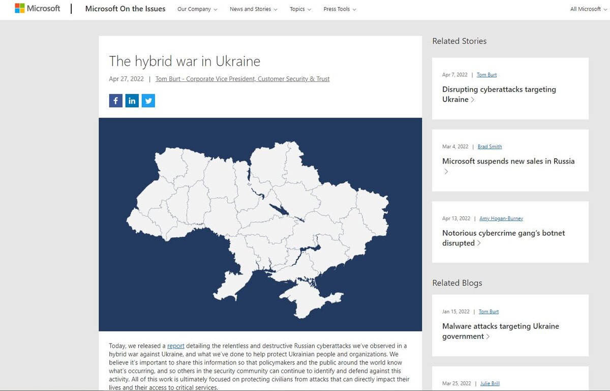Screen dimensions: 610x391
Task: Click the Ukraine map image
Action: click(260, 225)
